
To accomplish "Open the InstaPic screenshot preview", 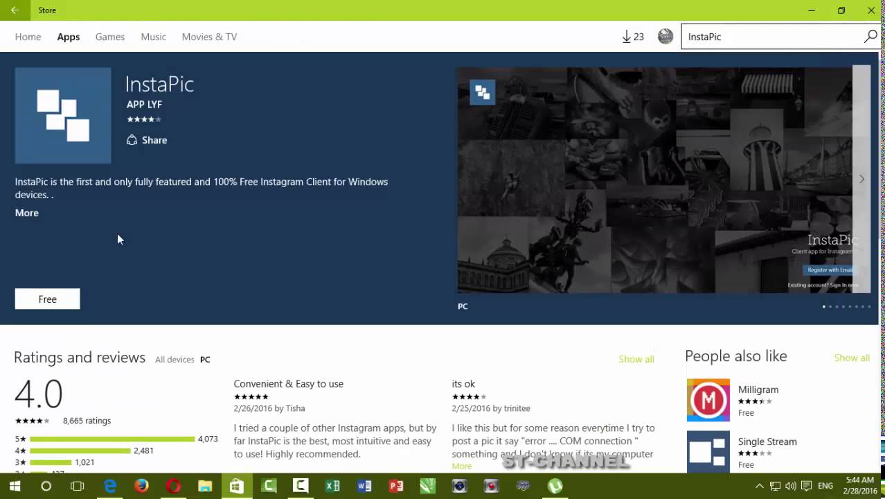I will [x=654, y=180].
